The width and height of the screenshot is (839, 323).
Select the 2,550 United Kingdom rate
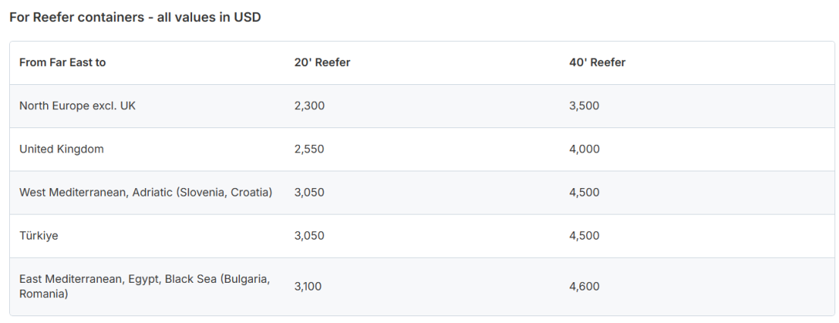(x=309, y=149)
